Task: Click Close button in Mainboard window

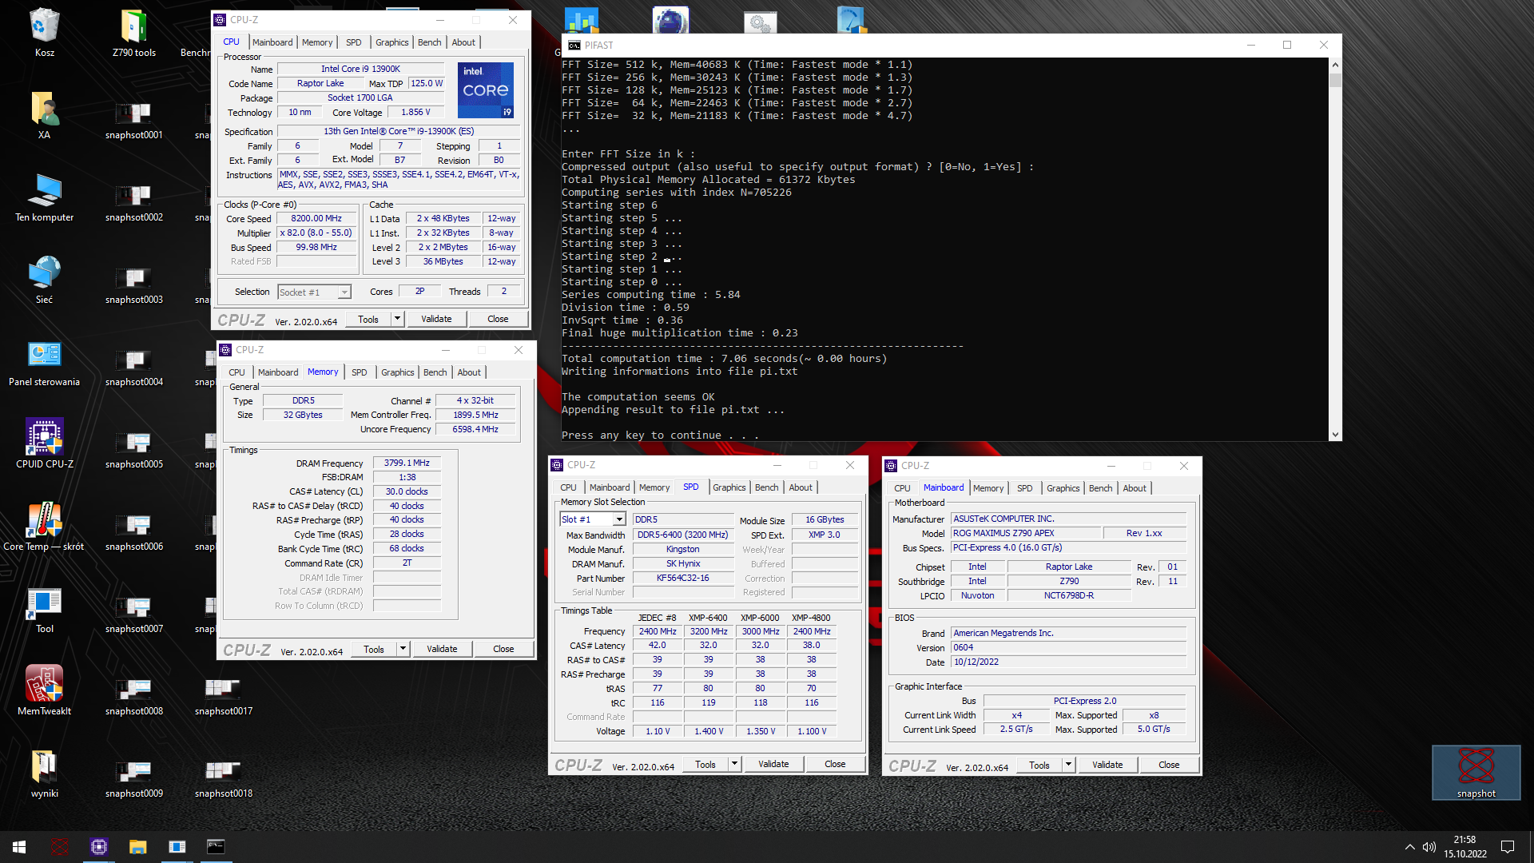Action: tap(1169, 765)
